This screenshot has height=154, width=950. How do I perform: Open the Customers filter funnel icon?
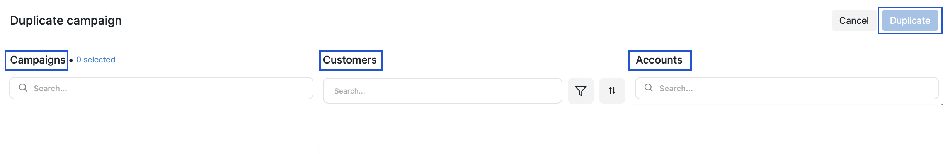tap(581, 91)
